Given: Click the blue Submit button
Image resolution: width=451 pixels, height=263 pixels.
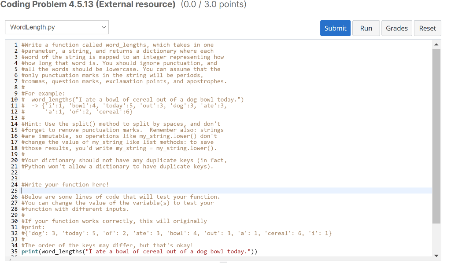Looking at the screenshot, I should 335,28.
